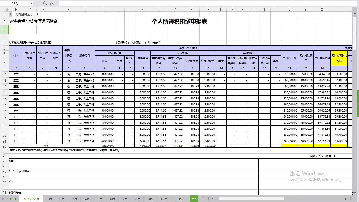Screen dimensions: 359x202
Task: Click the yellow 累计专项附加扣除 header cell
Action: [339, 58]
